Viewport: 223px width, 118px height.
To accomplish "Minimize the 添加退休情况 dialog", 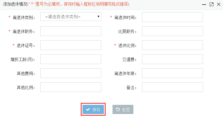I will (204, 4).
